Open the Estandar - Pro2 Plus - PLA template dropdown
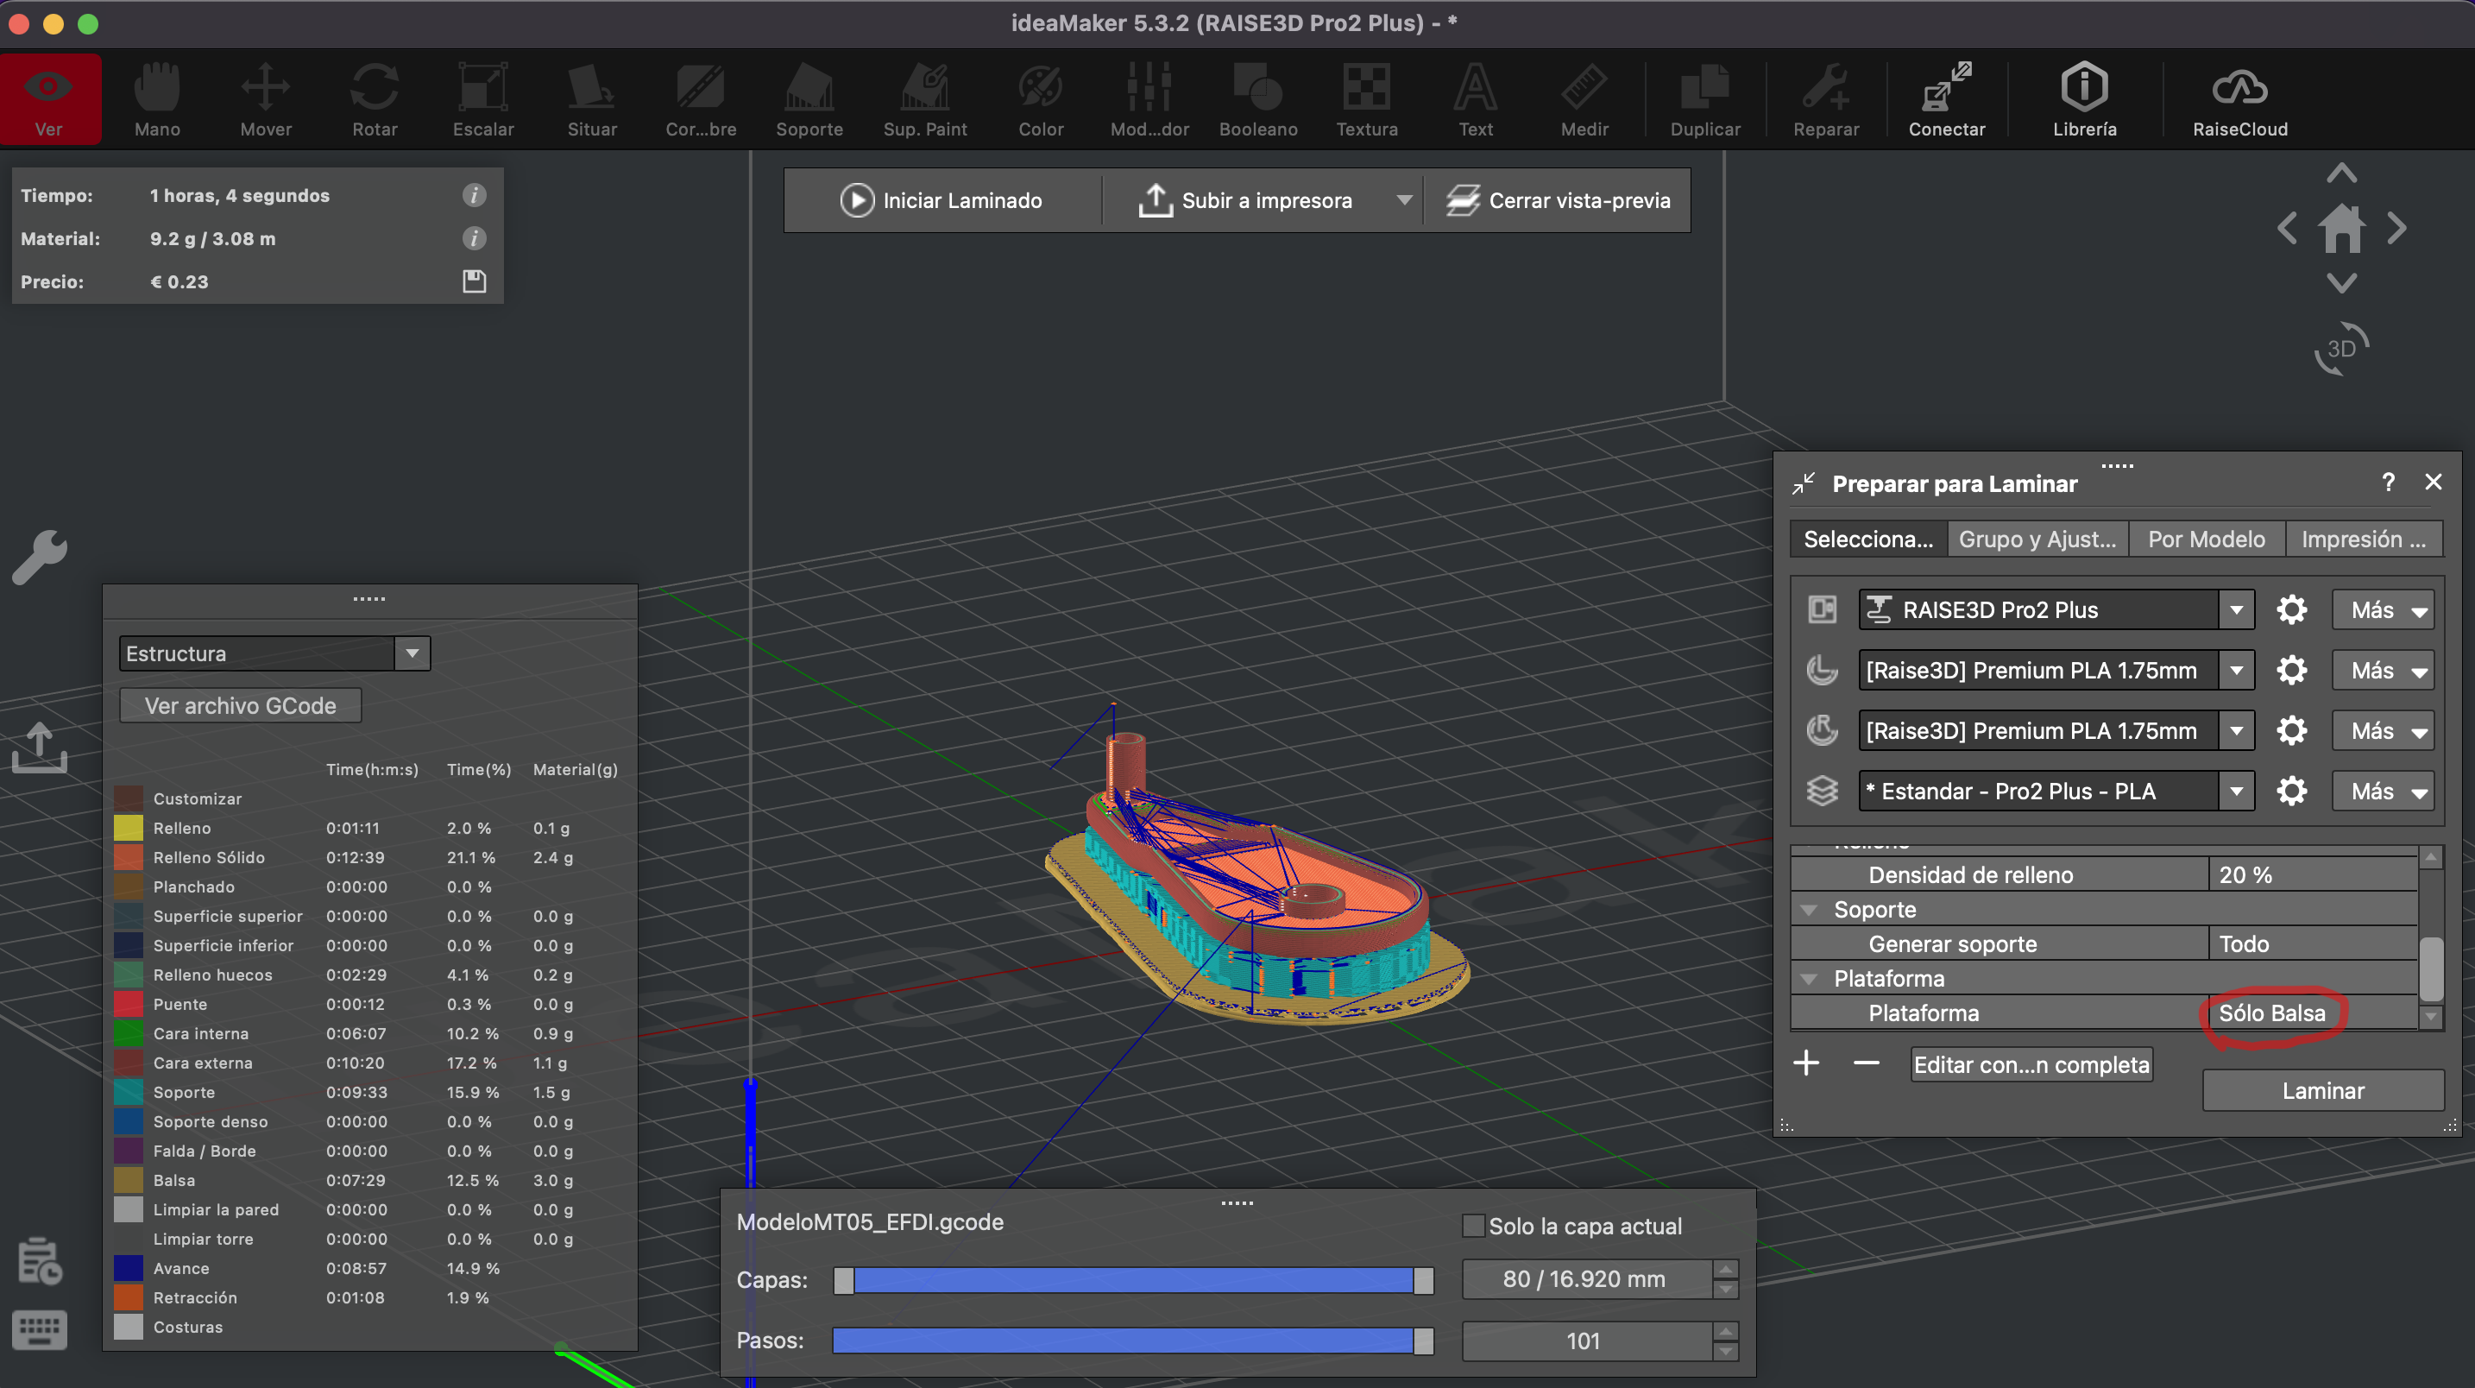The image size is (2475, 1388). point(2236,791)
